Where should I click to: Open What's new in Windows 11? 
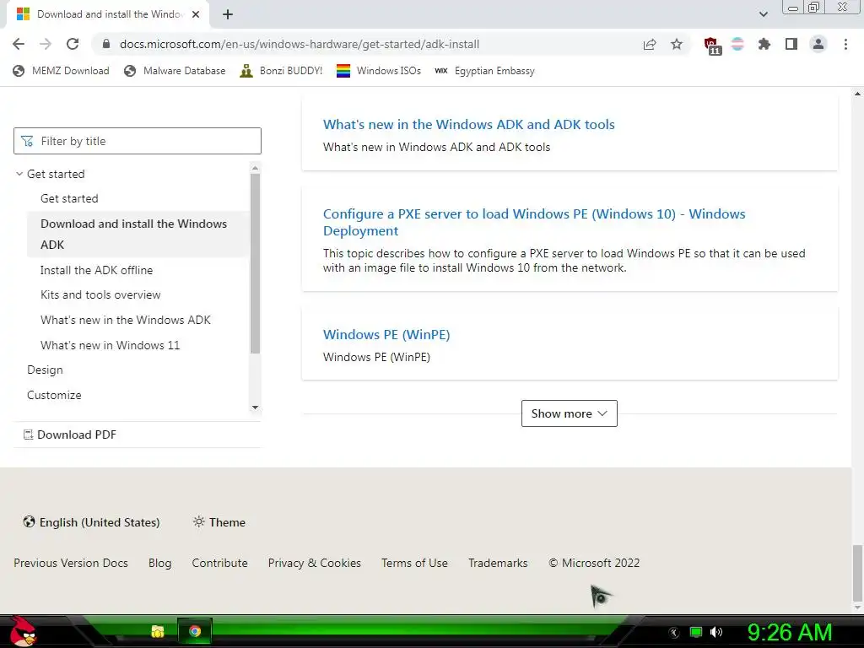(111, 345)
